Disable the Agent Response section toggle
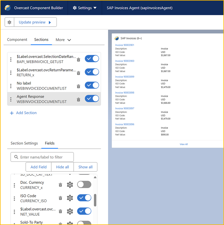 point(92,99)
